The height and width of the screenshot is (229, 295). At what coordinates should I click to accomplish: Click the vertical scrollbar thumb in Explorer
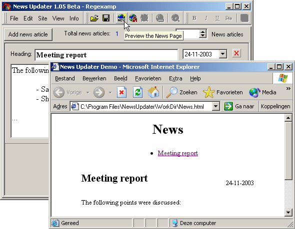288,151
